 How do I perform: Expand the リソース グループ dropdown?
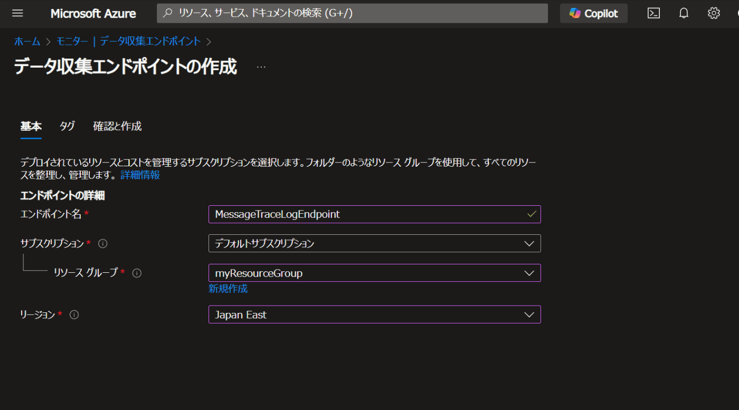click(x=375, y=273)
